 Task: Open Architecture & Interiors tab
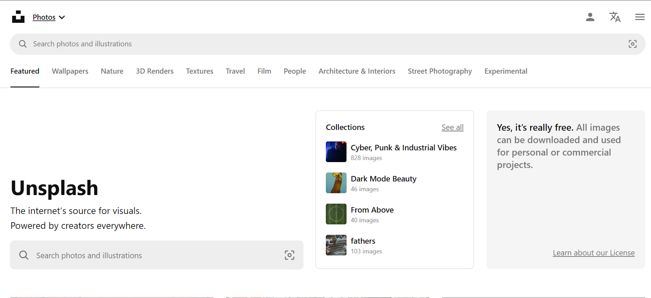click(357, 71)
